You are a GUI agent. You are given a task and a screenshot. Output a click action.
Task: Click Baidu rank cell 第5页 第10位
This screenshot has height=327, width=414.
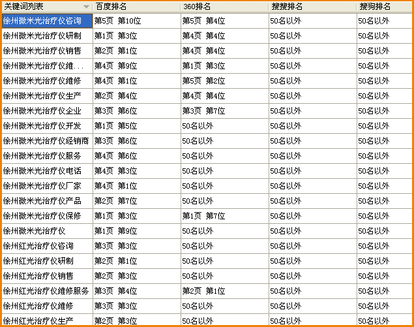tap(117, 21)
